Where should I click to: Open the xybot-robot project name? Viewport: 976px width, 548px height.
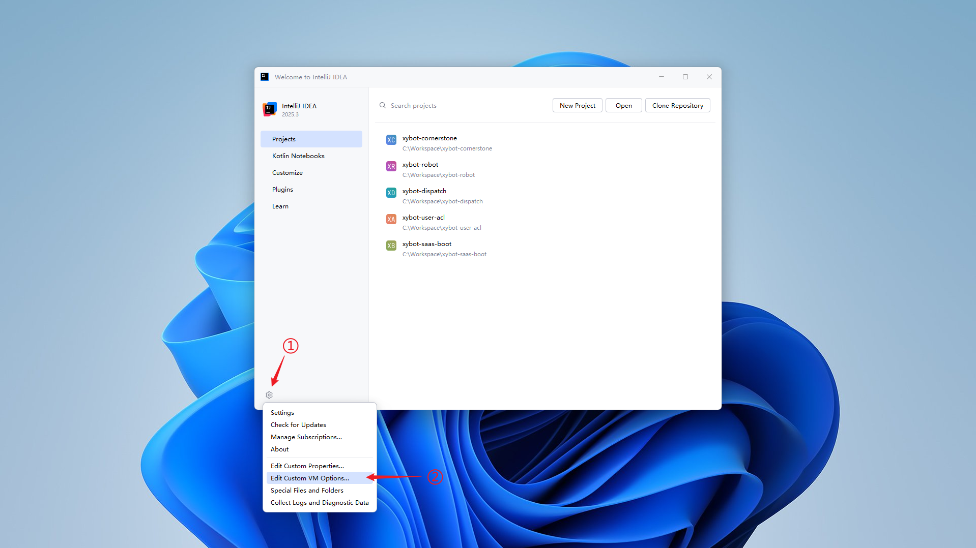tap(420, 164)
